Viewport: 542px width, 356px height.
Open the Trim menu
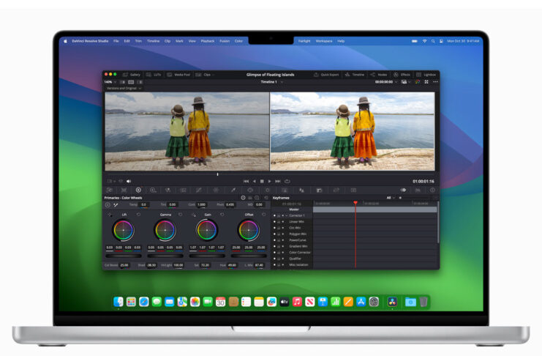[x=138, y=41]
